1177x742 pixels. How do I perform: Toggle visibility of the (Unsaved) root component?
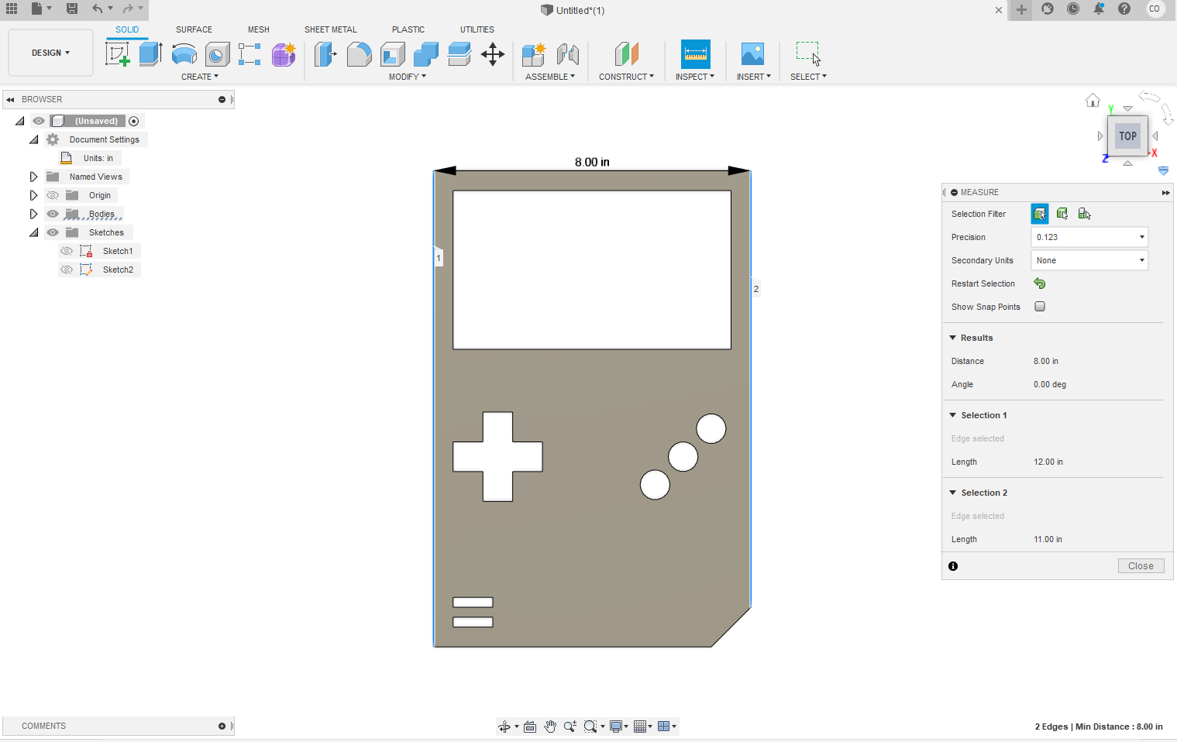[39, 121]
